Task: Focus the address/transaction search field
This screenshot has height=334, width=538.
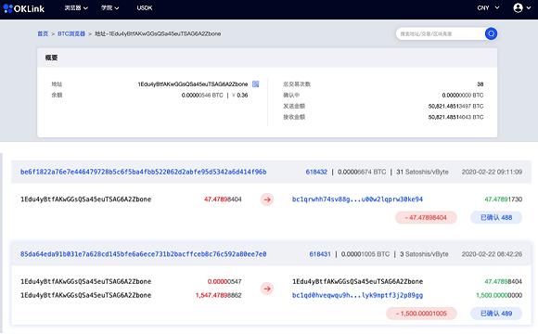Action: click(441, 33)
